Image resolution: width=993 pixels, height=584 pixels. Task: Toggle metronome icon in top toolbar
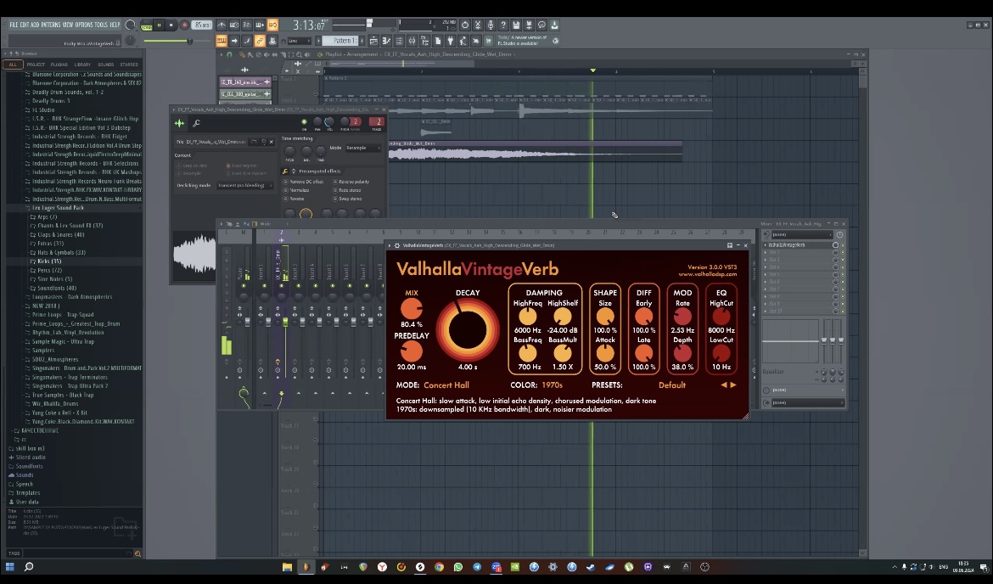(222, 25)
